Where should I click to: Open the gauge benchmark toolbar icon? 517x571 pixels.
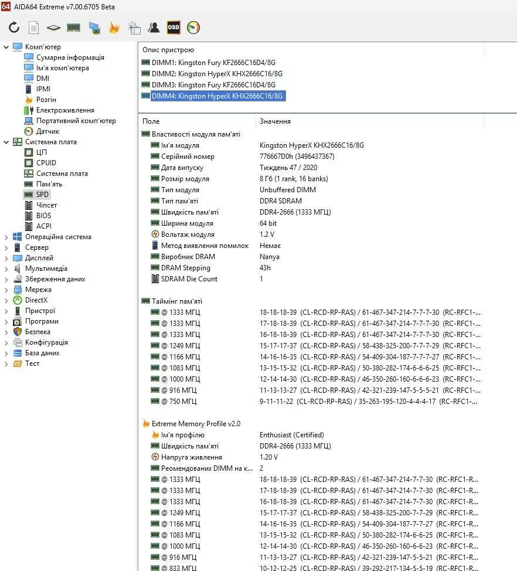(x=193, y=28)
